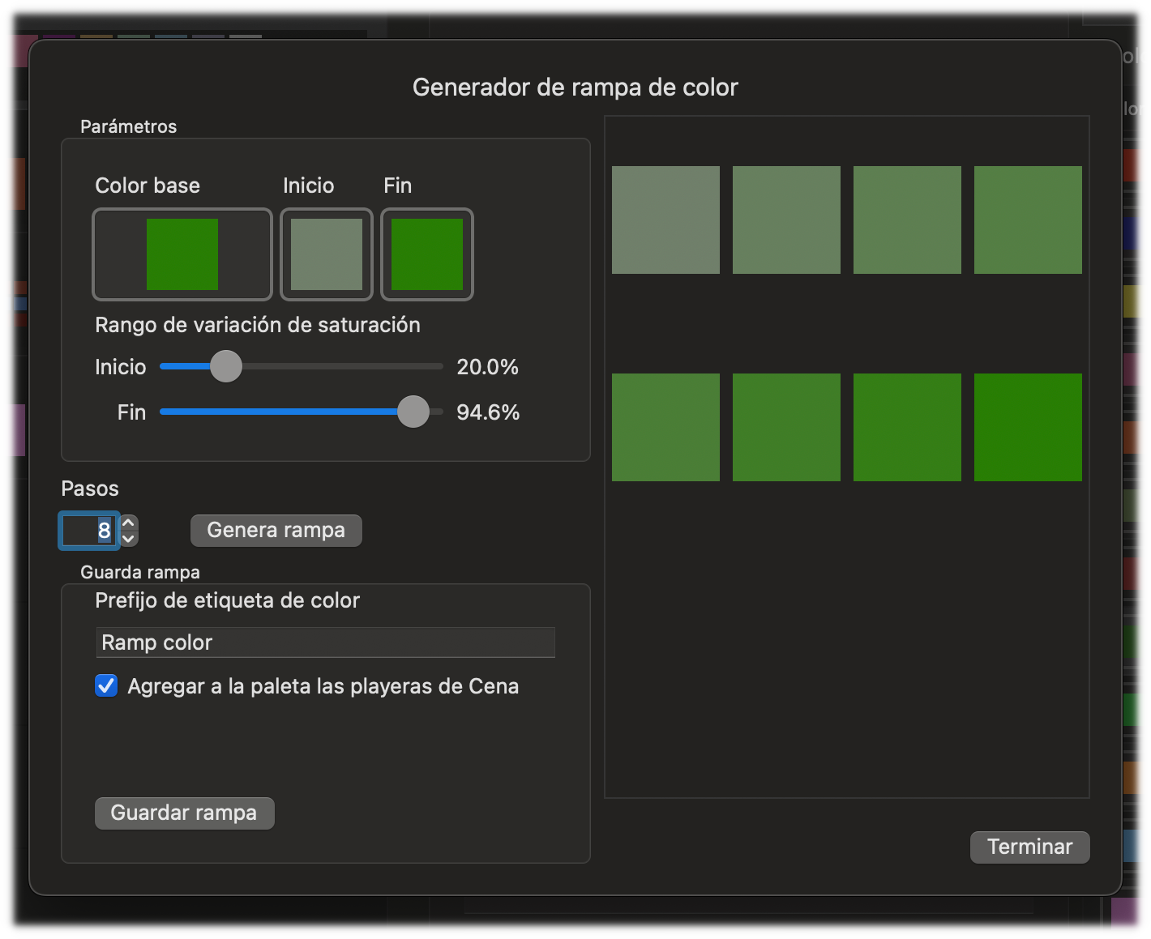Select the last pure green ramp swatch
Viewport: 1151px width, 939px height.
coord(1028,427)
